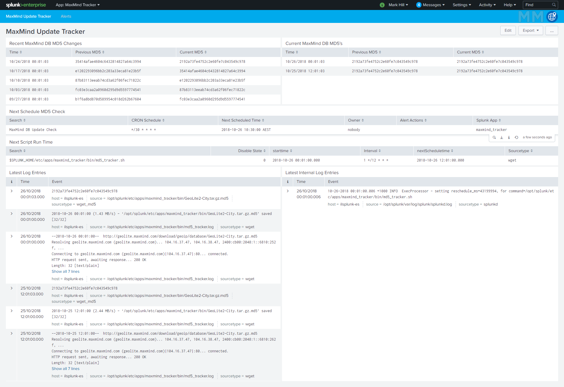Image resolution: width=564 pixels, height=387 pixels.
Task: Click the refresh icon on panel
Action: point(516,137)
